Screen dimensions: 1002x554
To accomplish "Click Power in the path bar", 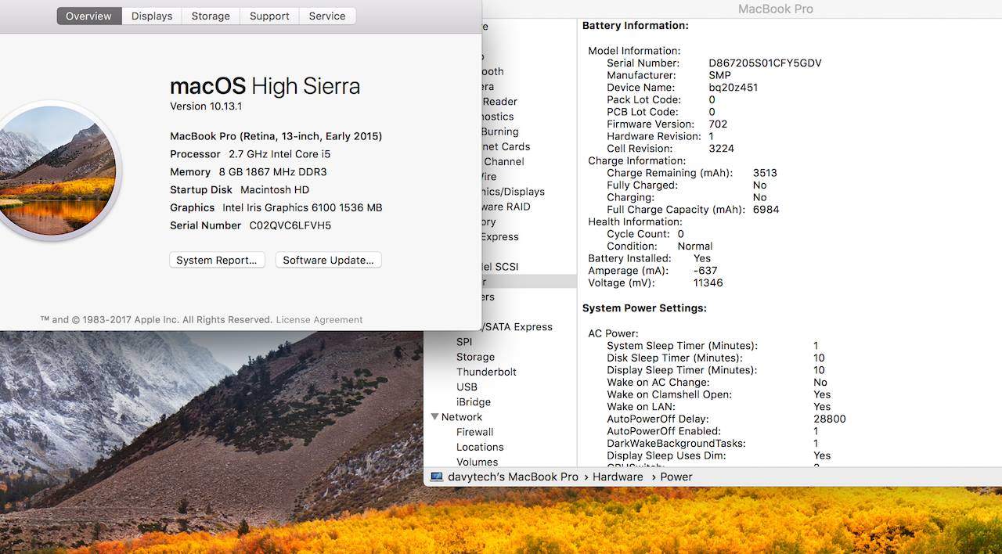I will point(676,477).
